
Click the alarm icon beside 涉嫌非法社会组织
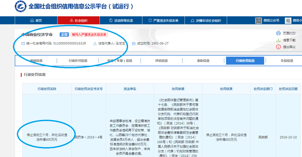tap(192, 20)
